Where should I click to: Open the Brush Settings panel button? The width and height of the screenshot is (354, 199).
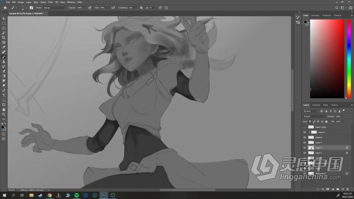tap(31, 8)
